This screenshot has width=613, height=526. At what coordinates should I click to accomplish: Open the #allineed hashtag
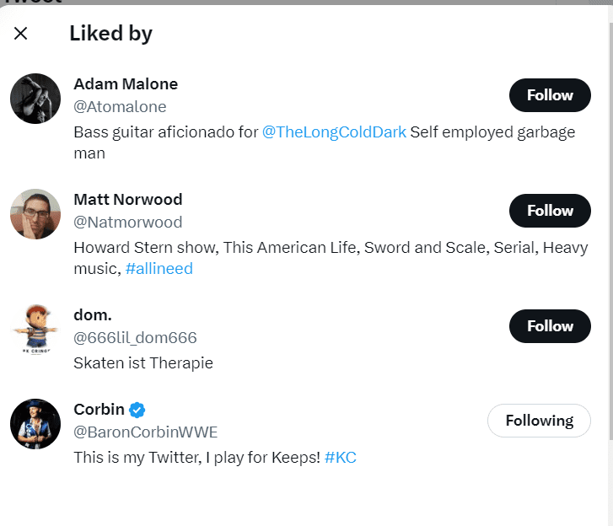point(159,269)
